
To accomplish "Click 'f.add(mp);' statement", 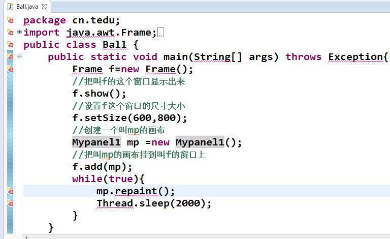I will pos(102,167).
